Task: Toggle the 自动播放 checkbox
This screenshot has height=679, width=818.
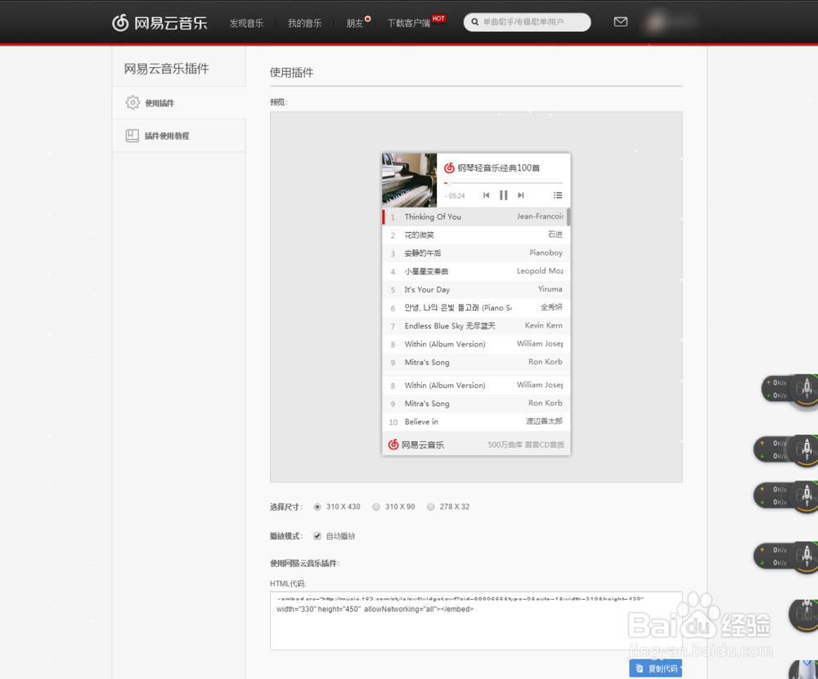Action: (x=317, y=536)
